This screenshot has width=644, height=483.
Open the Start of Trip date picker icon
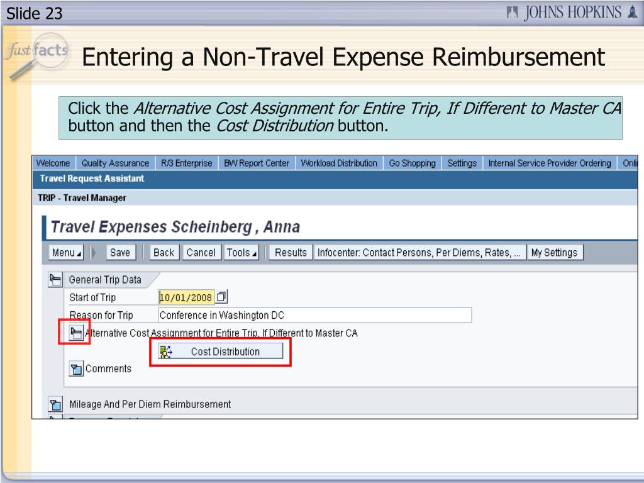[x=222, y=297]
